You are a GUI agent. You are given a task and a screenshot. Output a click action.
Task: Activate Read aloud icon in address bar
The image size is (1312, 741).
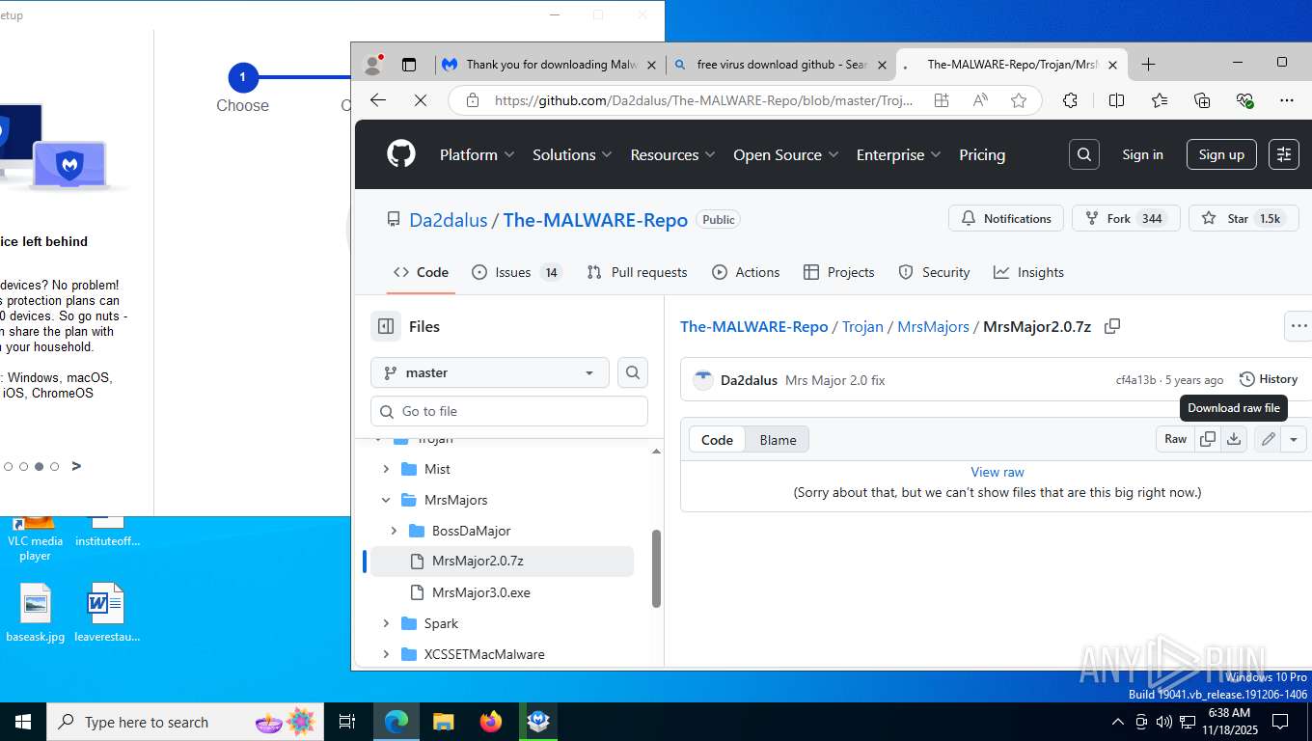point(980,100)
